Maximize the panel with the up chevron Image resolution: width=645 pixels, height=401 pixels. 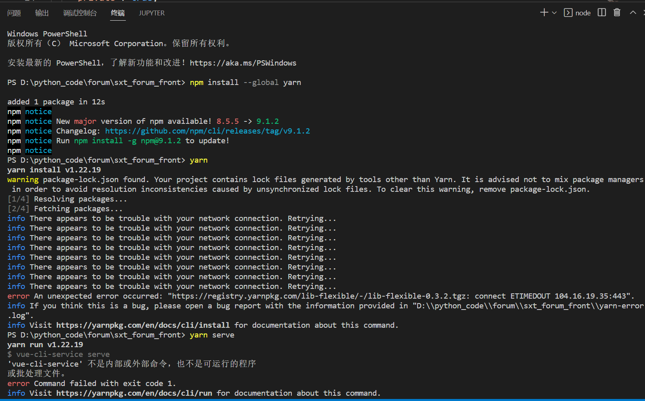[x=633, y=13]
